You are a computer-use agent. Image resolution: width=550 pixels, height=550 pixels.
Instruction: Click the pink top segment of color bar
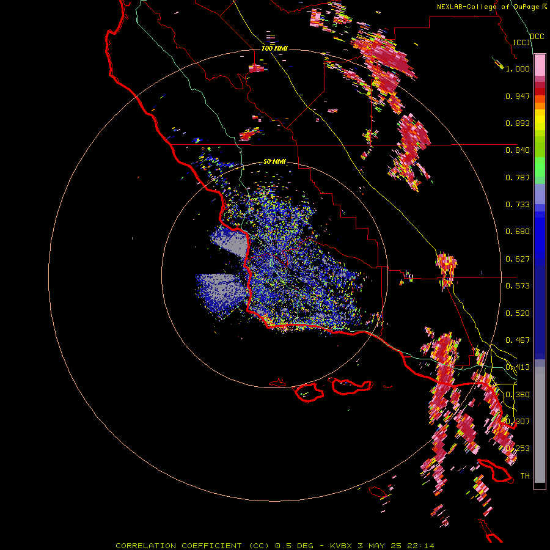point(540,65)
